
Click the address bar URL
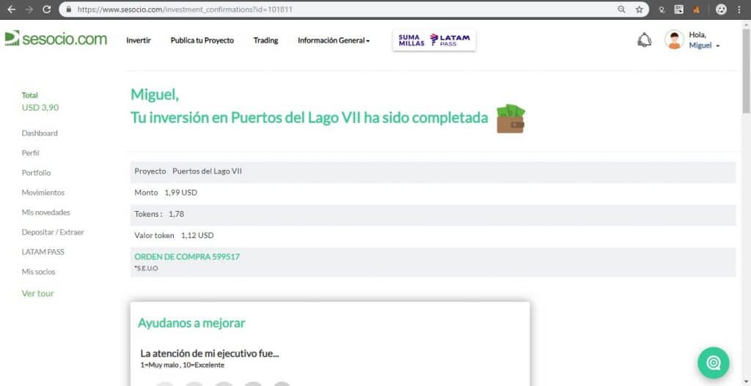185,9
